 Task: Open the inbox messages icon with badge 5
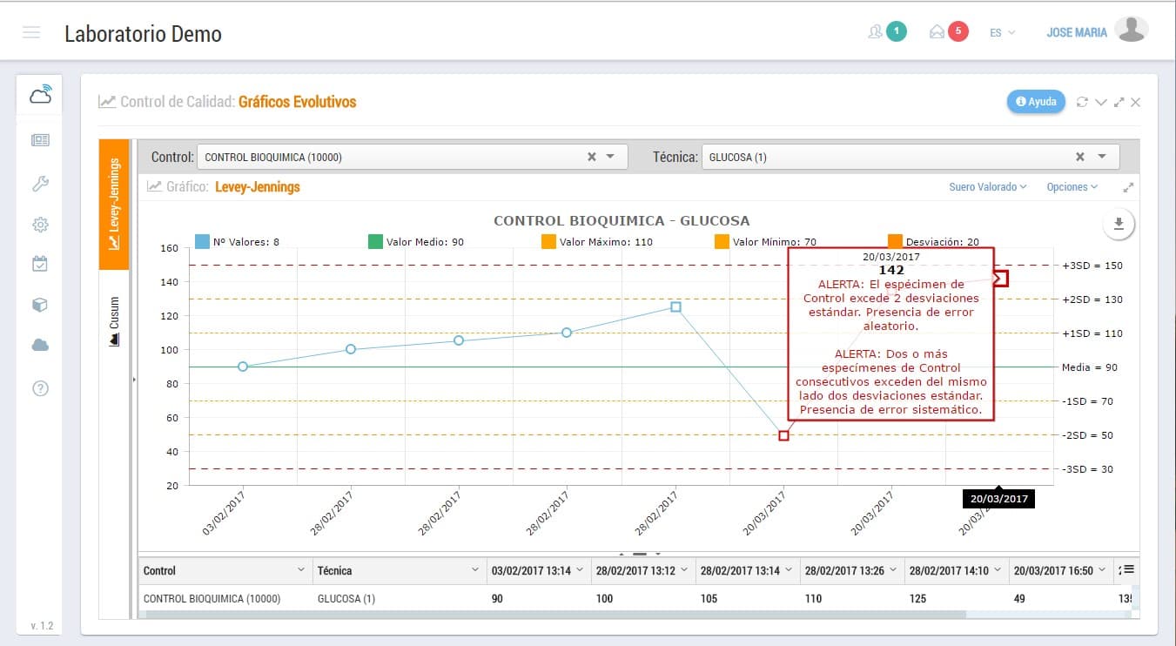tap(938, 32)
